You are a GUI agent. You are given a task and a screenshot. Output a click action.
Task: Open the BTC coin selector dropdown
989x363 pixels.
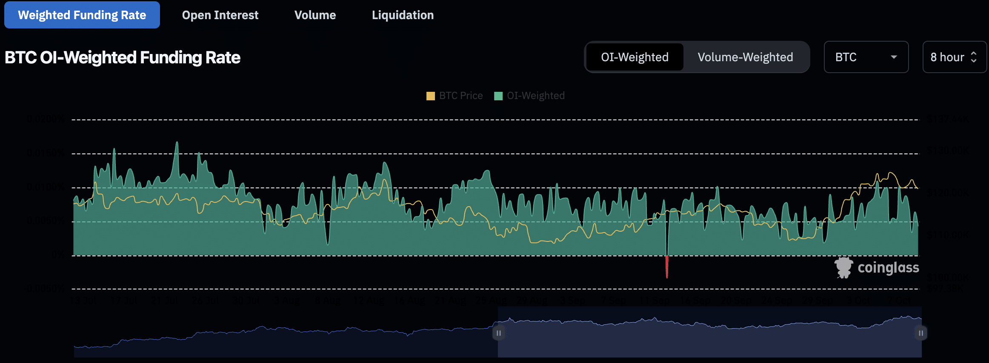(866, 57)
